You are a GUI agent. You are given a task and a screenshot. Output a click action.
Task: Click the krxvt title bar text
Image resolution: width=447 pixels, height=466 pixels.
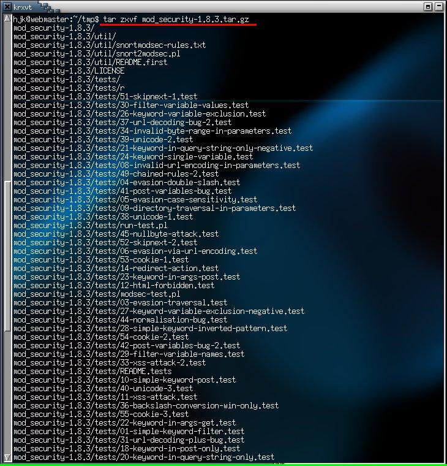tap(23, 6)
